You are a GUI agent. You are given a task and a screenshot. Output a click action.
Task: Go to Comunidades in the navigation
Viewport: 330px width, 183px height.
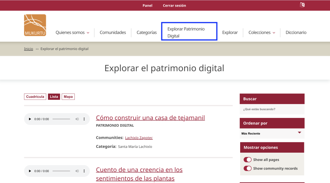pyautogui.click(x=113, y=33)
